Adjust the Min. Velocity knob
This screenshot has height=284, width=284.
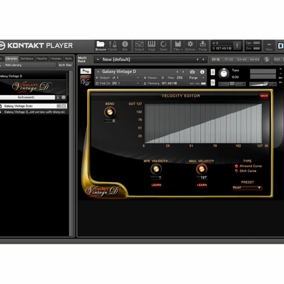(156, 169)
